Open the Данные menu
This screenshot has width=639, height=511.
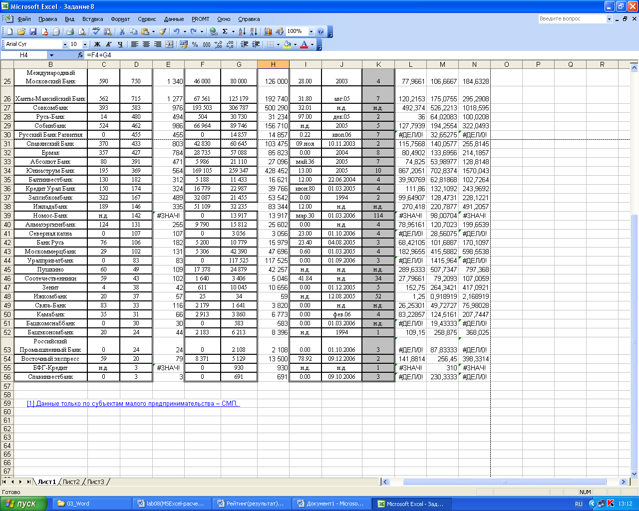click(x=174, y=19)
